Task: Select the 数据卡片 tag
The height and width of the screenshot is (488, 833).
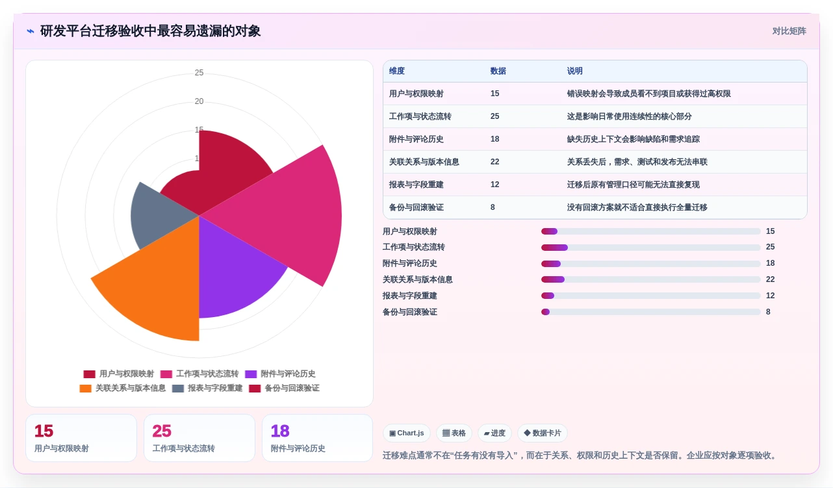Action: tap(543, 433)
